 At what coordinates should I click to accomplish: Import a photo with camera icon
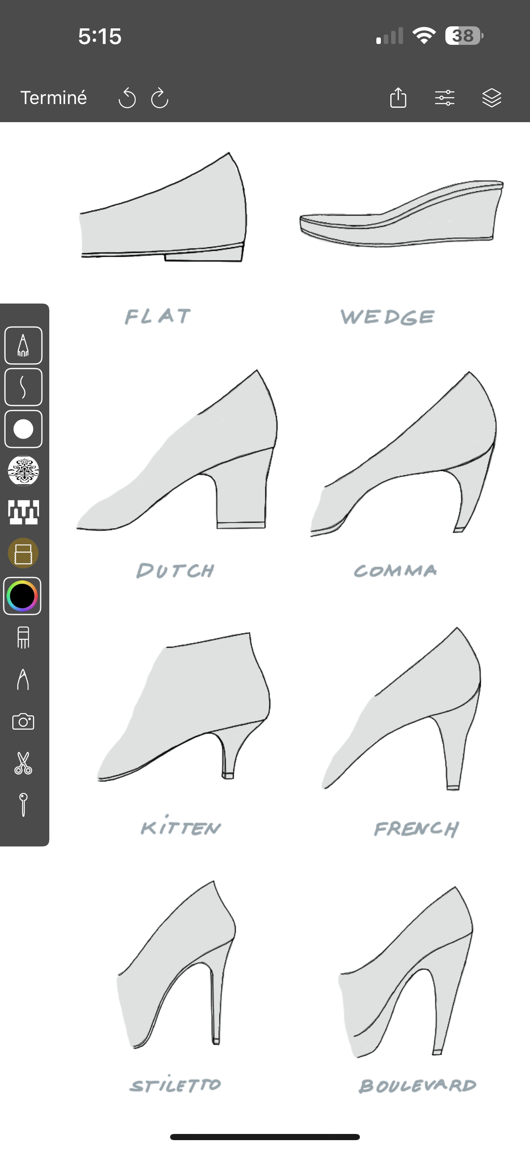pos(23,721)
